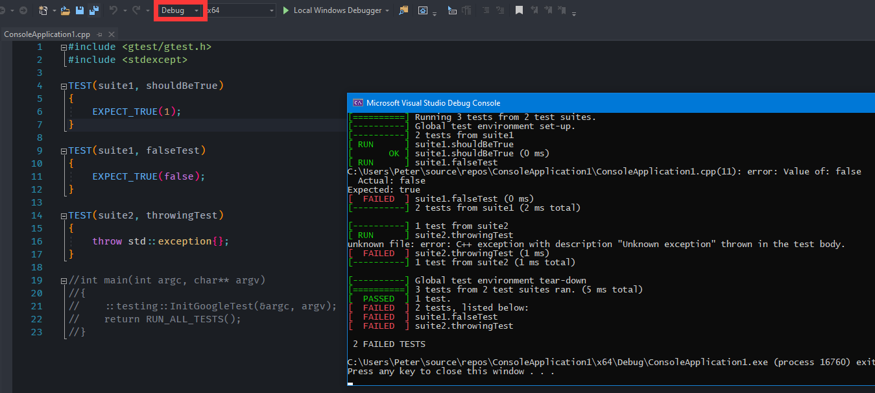Save the current file with single-disk icon
875x393 pixels.
pos(80,10)
